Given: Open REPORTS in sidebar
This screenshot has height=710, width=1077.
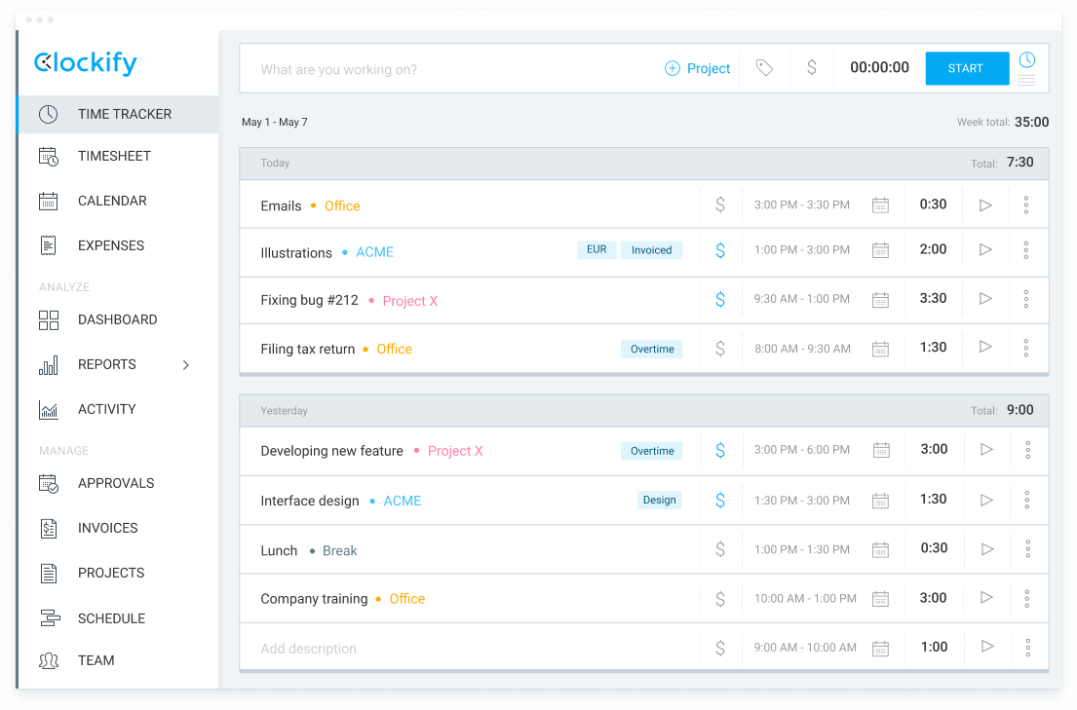Looking at the screenshot, I should (x=118, y=364).
